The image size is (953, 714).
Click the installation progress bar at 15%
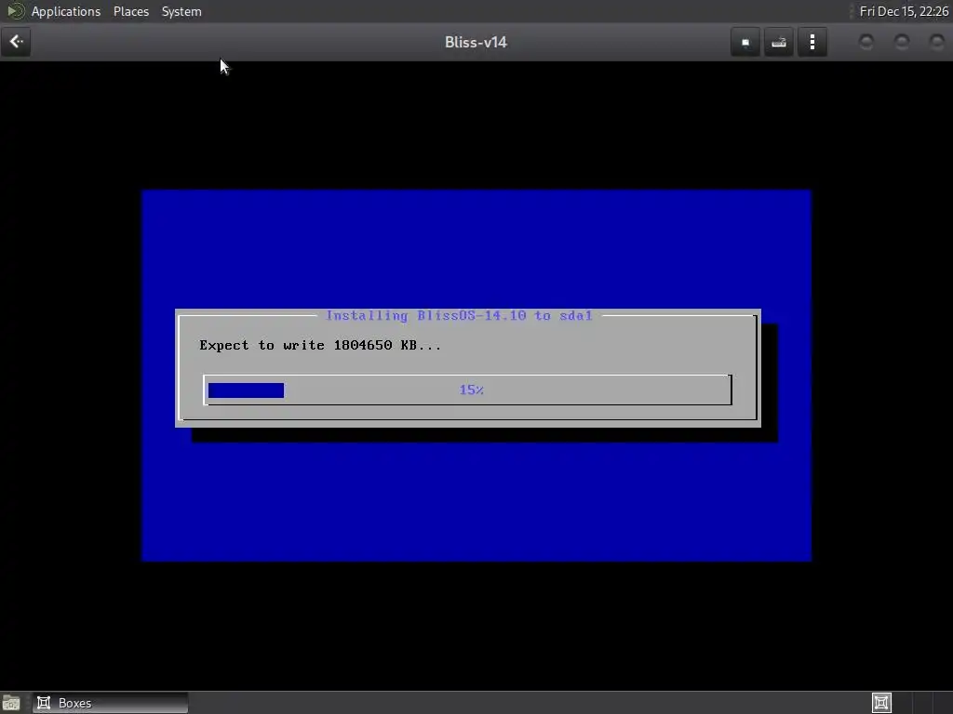(467, 390)
